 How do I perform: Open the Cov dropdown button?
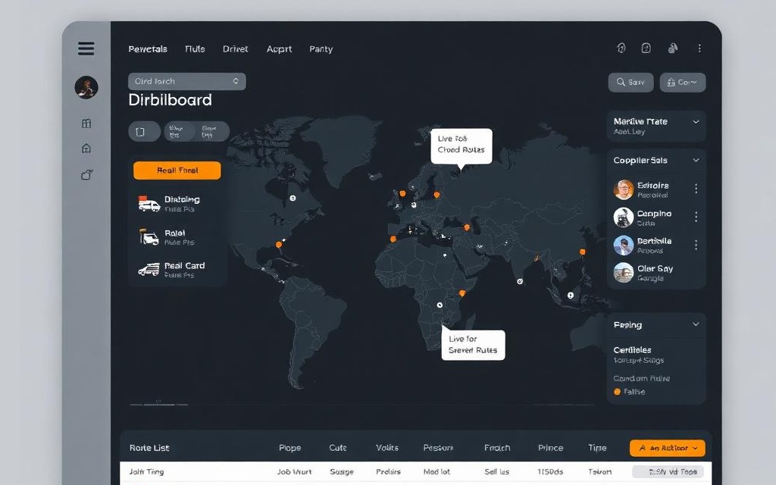pyautogui.click(x=683, y=82)
